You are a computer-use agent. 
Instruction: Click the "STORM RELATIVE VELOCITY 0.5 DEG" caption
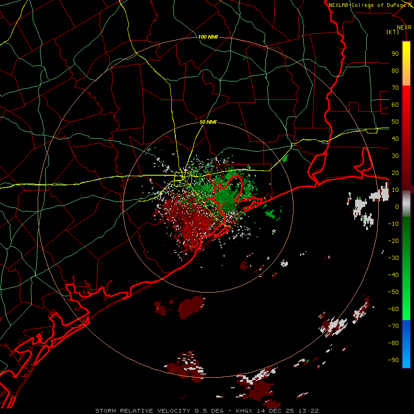(159, 411)
